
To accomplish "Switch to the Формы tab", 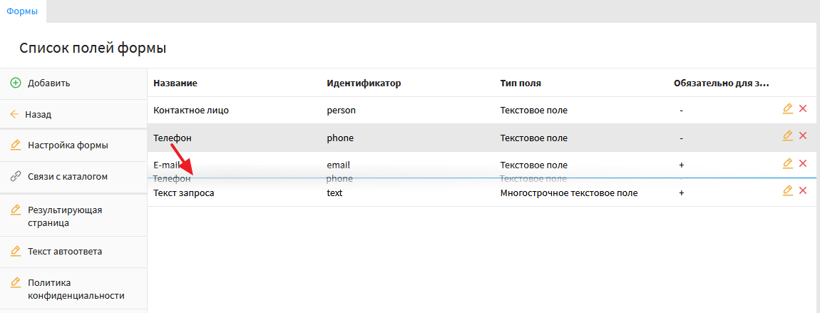I will 22,11.
